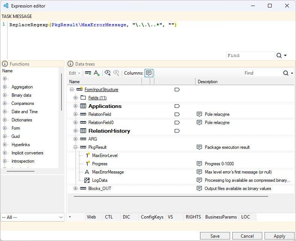This screenshot has width=296, height=241.
Task: Expand the ARG node
Action: tap(75, 139)
